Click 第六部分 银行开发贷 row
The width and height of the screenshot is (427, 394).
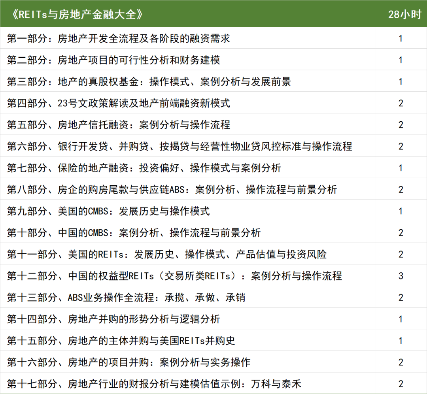(x=158, y=146)
